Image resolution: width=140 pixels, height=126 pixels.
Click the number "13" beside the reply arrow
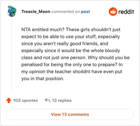(x=54, y=100)
